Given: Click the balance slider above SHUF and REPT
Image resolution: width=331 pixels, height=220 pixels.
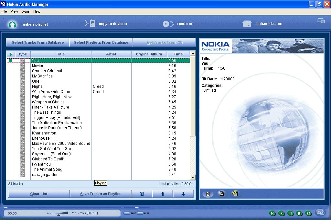Looking at the screenshot, I should [137, 208].
